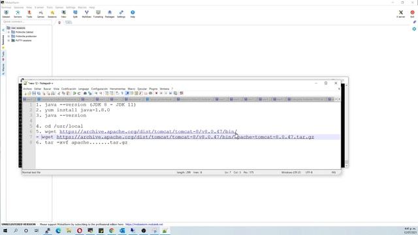The image size is (418, 235).
Task: Click the red Exit icon in MobaXterm
Action: (x=412, y=14)
